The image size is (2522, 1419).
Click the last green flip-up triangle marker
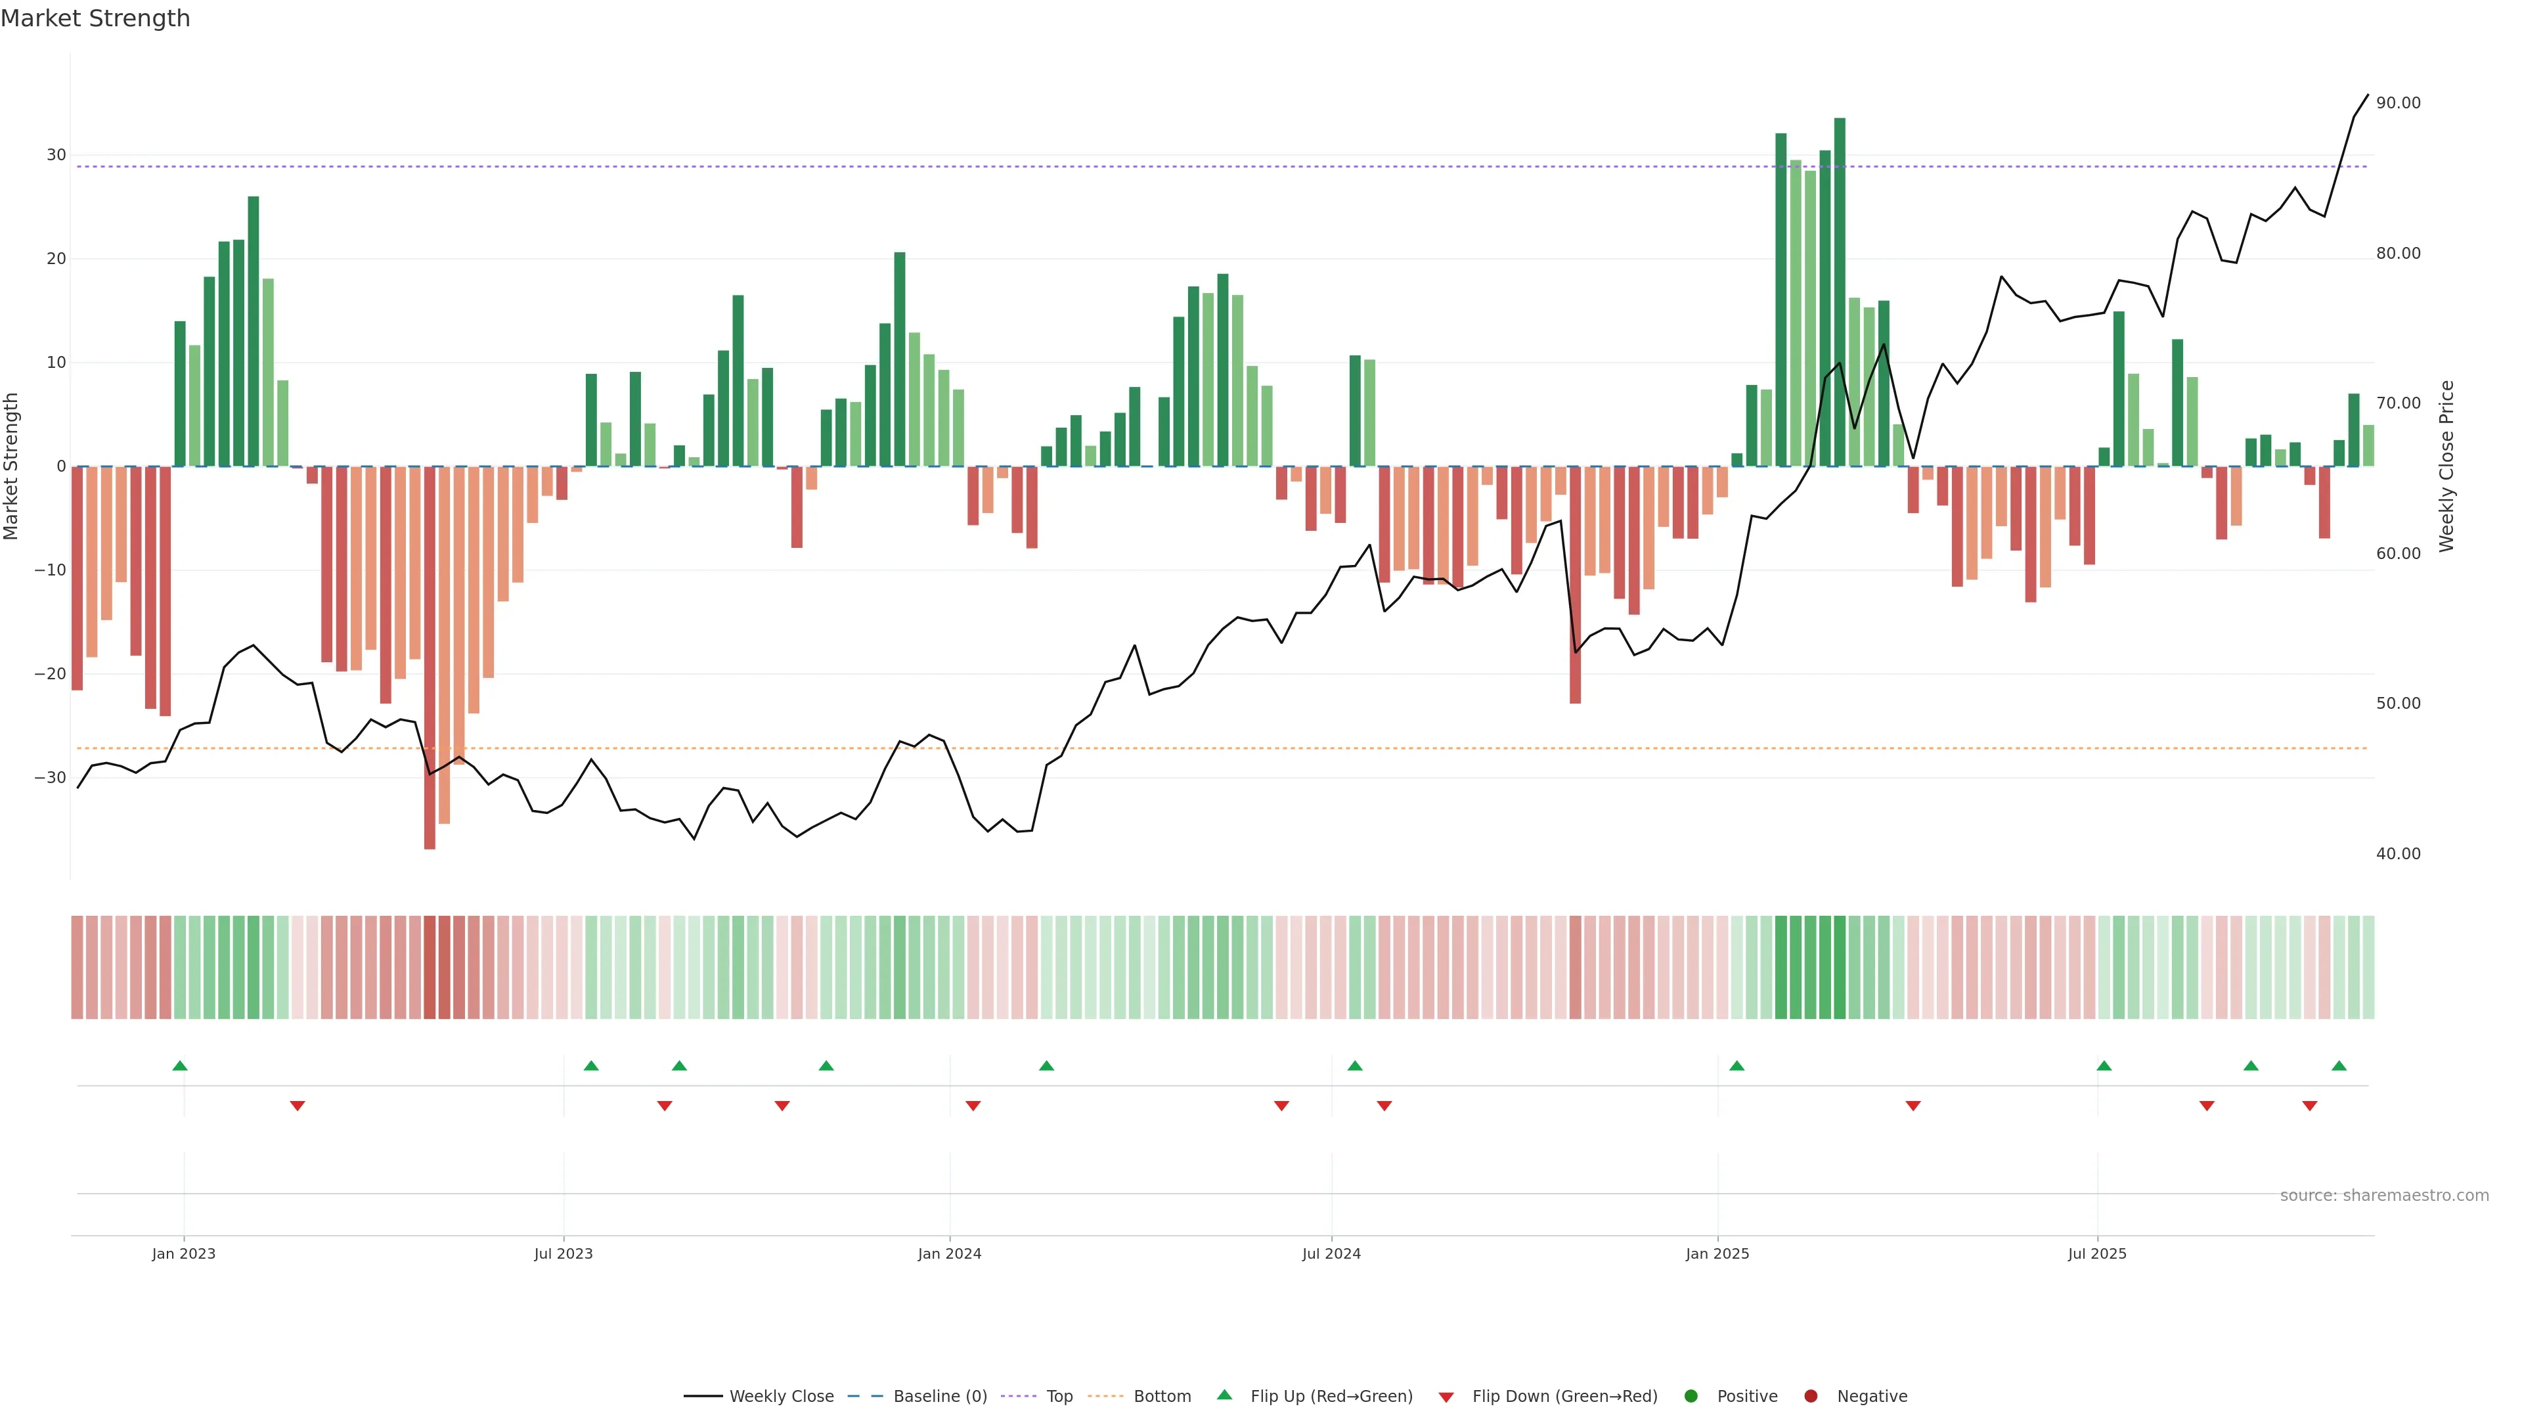point(2339,1066)
